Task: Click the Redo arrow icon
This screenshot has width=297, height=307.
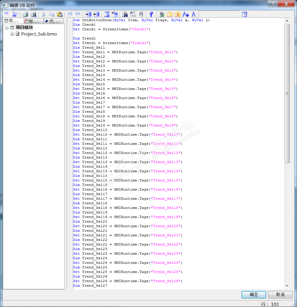Action: coord(78,14)
